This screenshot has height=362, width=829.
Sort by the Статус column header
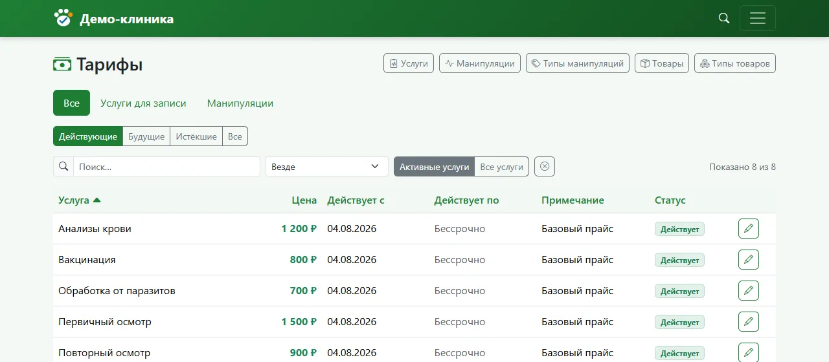pos(670,200)
